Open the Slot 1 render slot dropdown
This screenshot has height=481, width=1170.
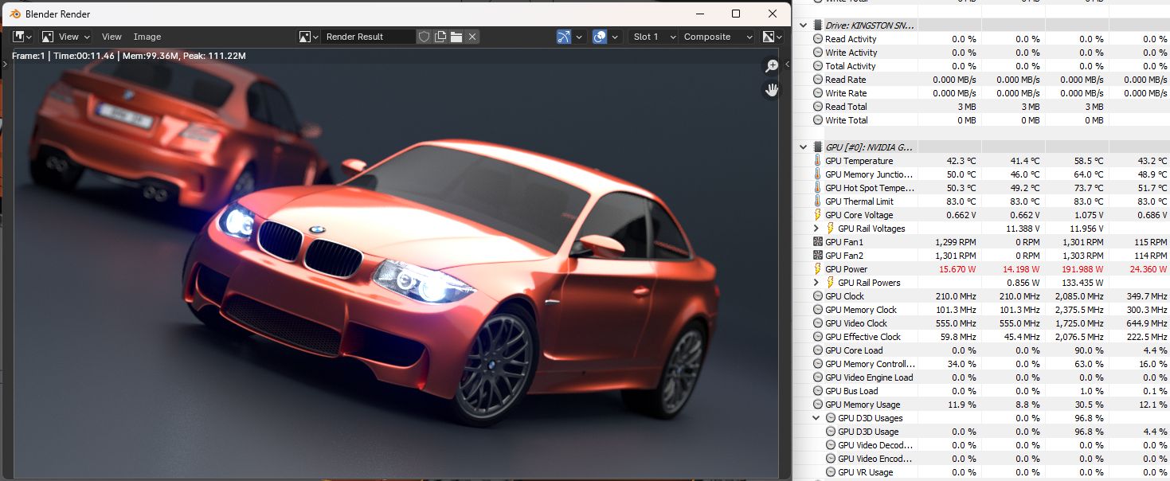pyautogui.click(x=653, y=37)
